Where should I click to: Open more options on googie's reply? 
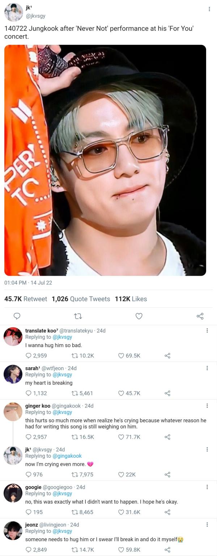click(x=207, y=487)
